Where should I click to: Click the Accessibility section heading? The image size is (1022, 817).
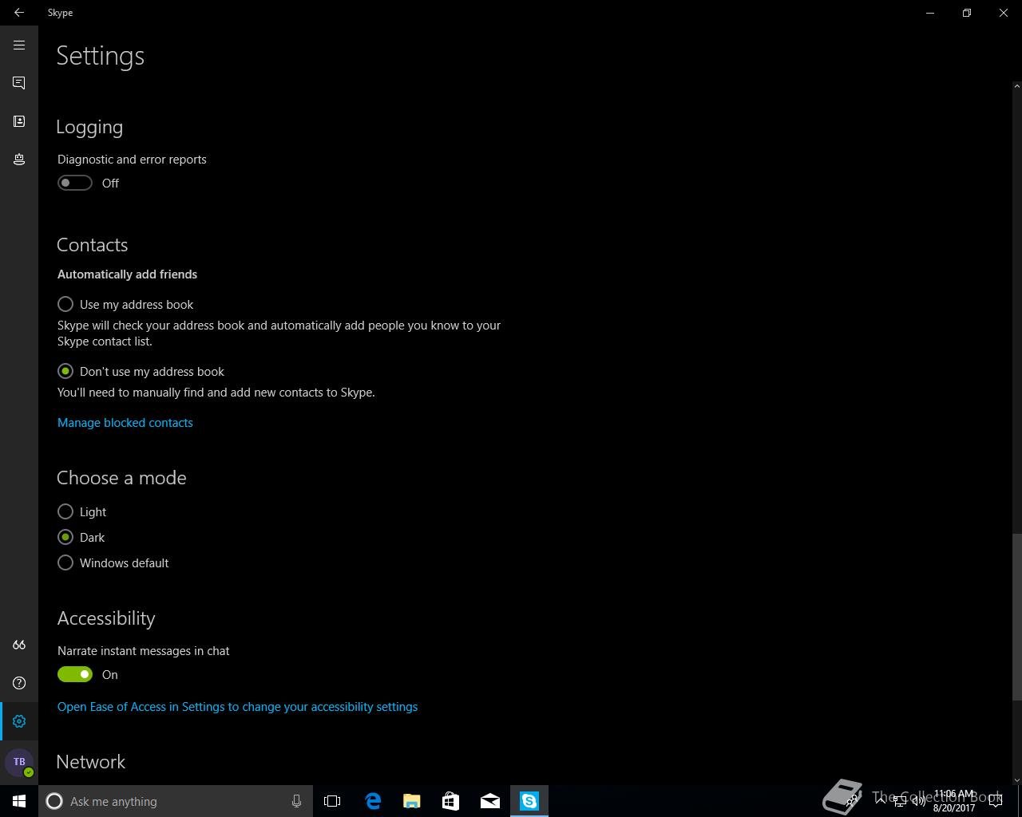pos(106,618)
